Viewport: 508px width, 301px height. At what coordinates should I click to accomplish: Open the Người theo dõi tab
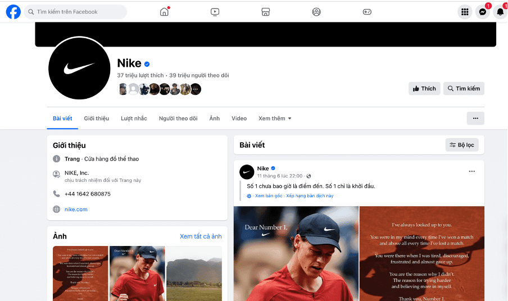pos(178,118)
